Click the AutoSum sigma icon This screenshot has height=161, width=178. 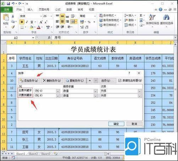coord(141,16)
